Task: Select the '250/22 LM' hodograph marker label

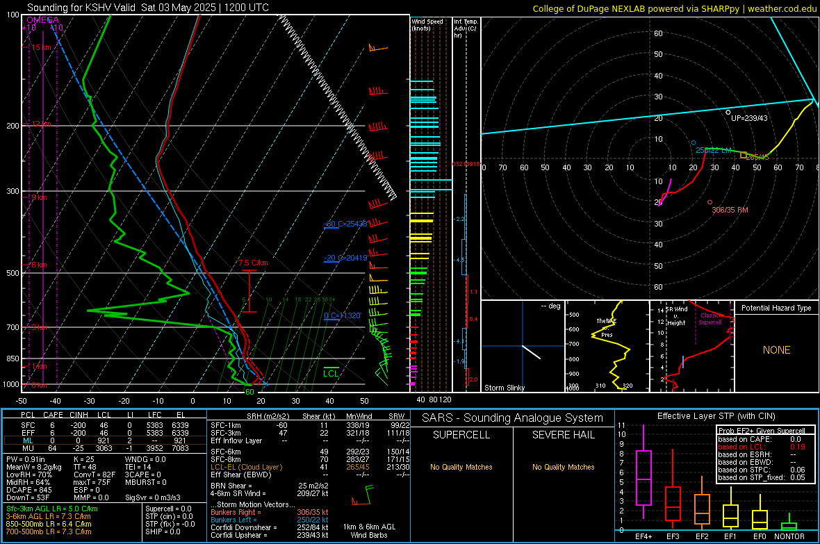Action: click(713, 150)
